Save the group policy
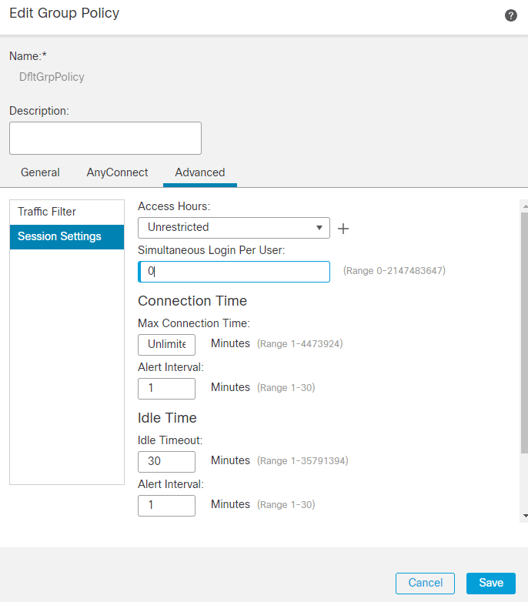 (491, 583)
